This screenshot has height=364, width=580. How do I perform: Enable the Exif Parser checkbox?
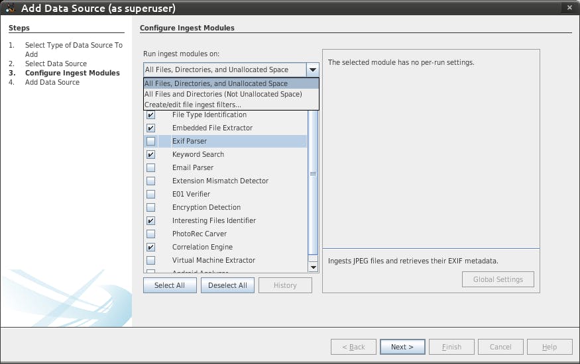150,142
